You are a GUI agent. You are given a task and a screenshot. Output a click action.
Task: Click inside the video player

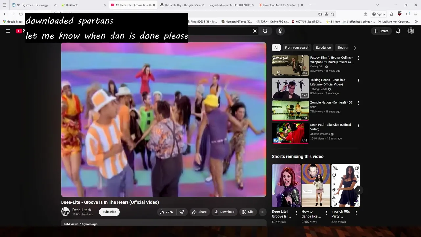pyautogui.click(x=163, y=119)
